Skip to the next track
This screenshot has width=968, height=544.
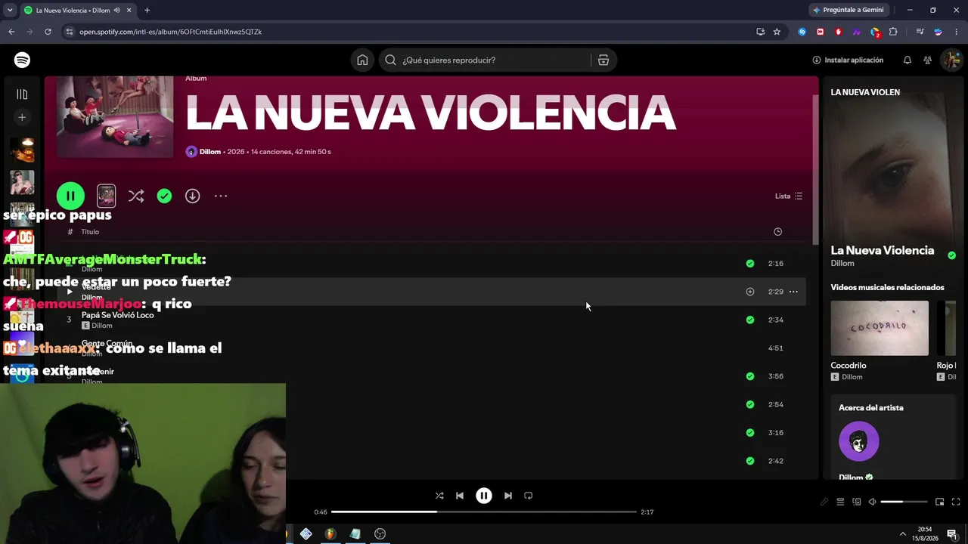coord(508,496)
